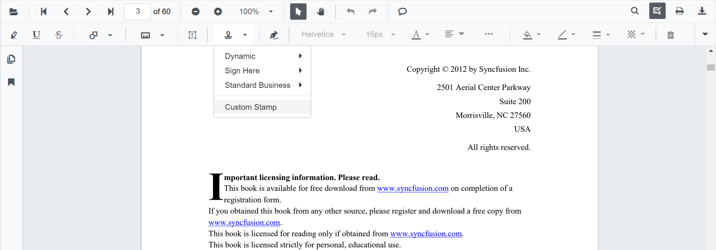Select the measurement calibrate tool

[145, 35]
